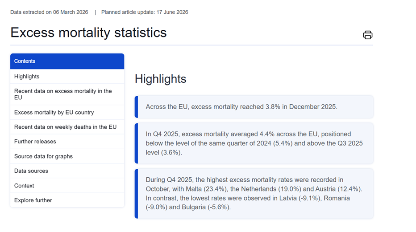
Task: Go to the Data sources section
Action: click(31, 171)
